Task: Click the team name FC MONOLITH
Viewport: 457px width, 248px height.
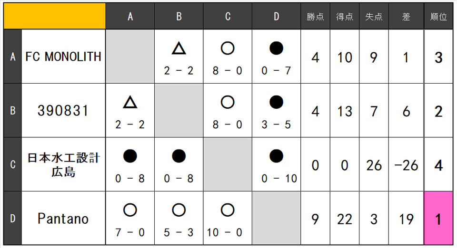Action: click(x=63, y=57)
